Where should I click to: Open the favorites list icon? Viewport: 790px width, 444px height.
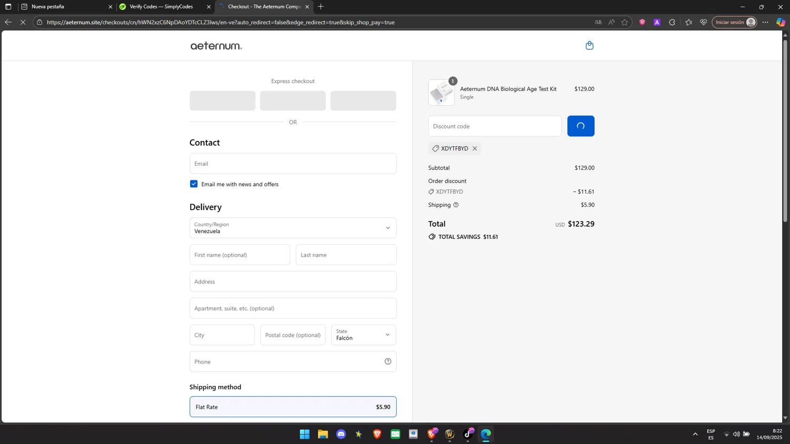tap(688, 22)
